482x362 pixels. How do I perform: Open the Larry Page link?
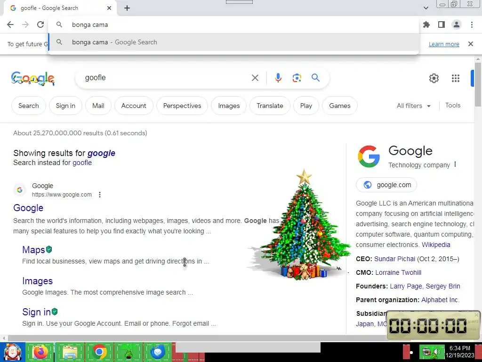point(406,286)
